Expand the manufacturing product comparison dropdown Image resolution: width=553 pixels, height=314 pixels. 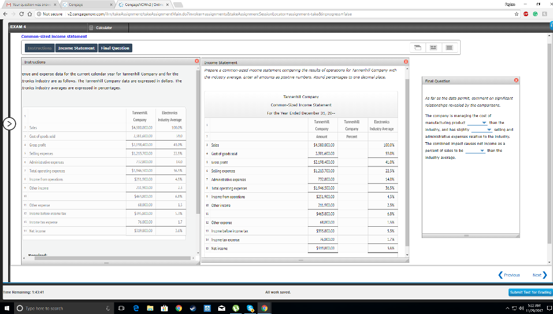(484, 123)
